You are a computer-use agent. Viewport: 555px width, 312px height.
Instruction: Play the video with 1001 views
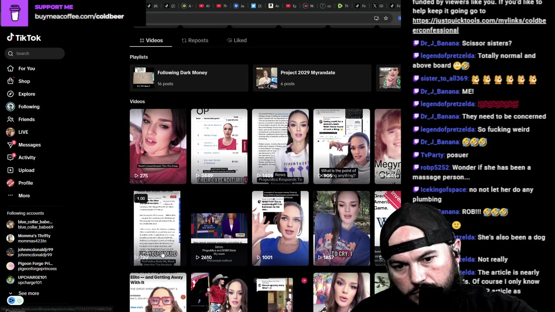(280, 228)
